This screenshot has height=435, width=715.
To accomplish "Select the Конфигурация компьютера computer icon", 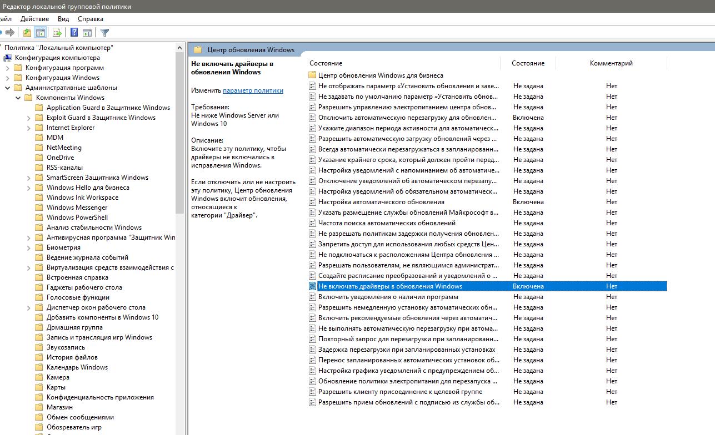I will 8,58.
